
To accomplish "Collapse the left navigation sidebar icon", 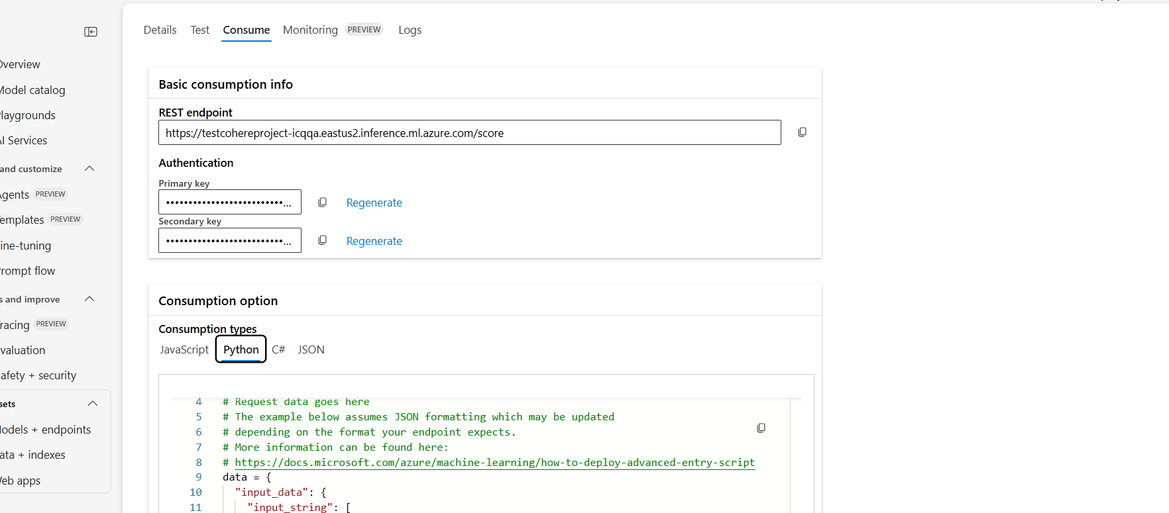I will point(91,32).
